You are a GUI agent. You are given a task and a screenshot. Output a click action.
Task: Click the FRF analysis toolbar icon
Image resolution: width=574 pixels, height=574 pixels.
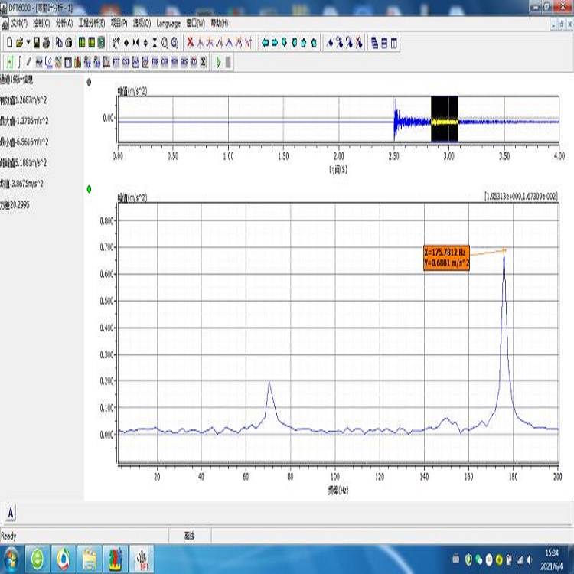pyautogui.click(x=155, y=62)
